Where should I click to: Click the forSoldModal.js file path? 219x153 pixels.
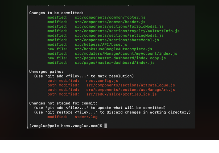click(119, 26)
